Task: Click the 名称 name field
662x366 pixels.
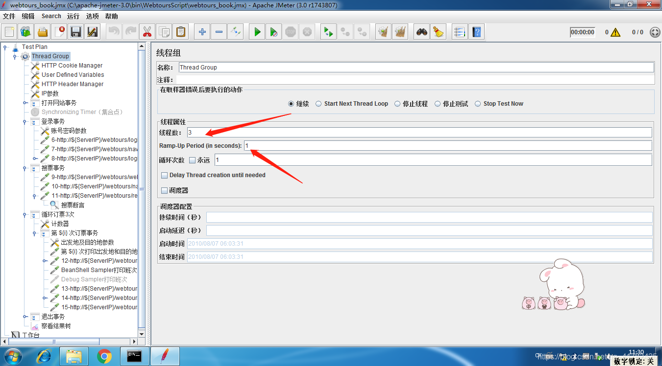Action: coord(416,68)
